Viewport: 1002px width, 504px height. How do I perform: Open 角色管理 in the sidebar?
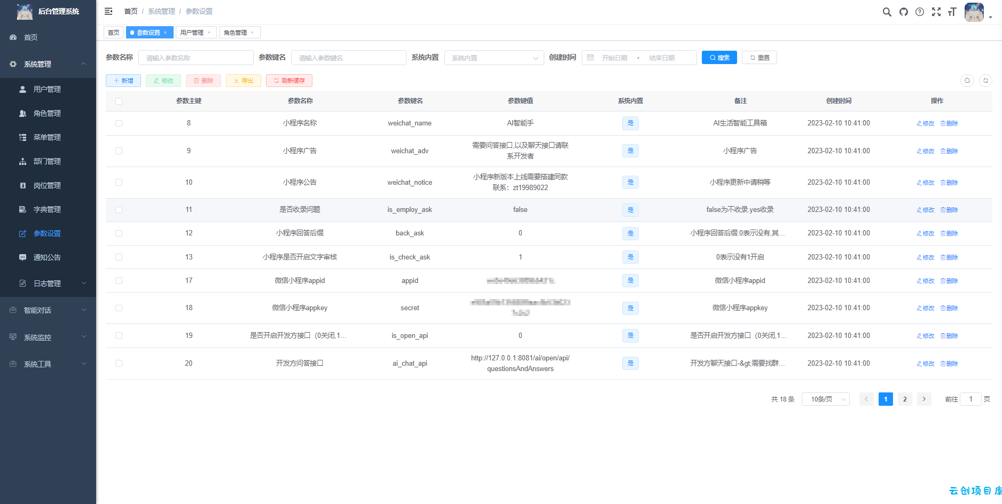[x=48, y=113]
